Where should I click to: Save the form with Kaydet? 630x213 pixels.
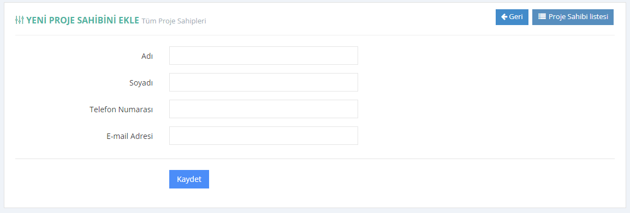click(x=189, y=179)
